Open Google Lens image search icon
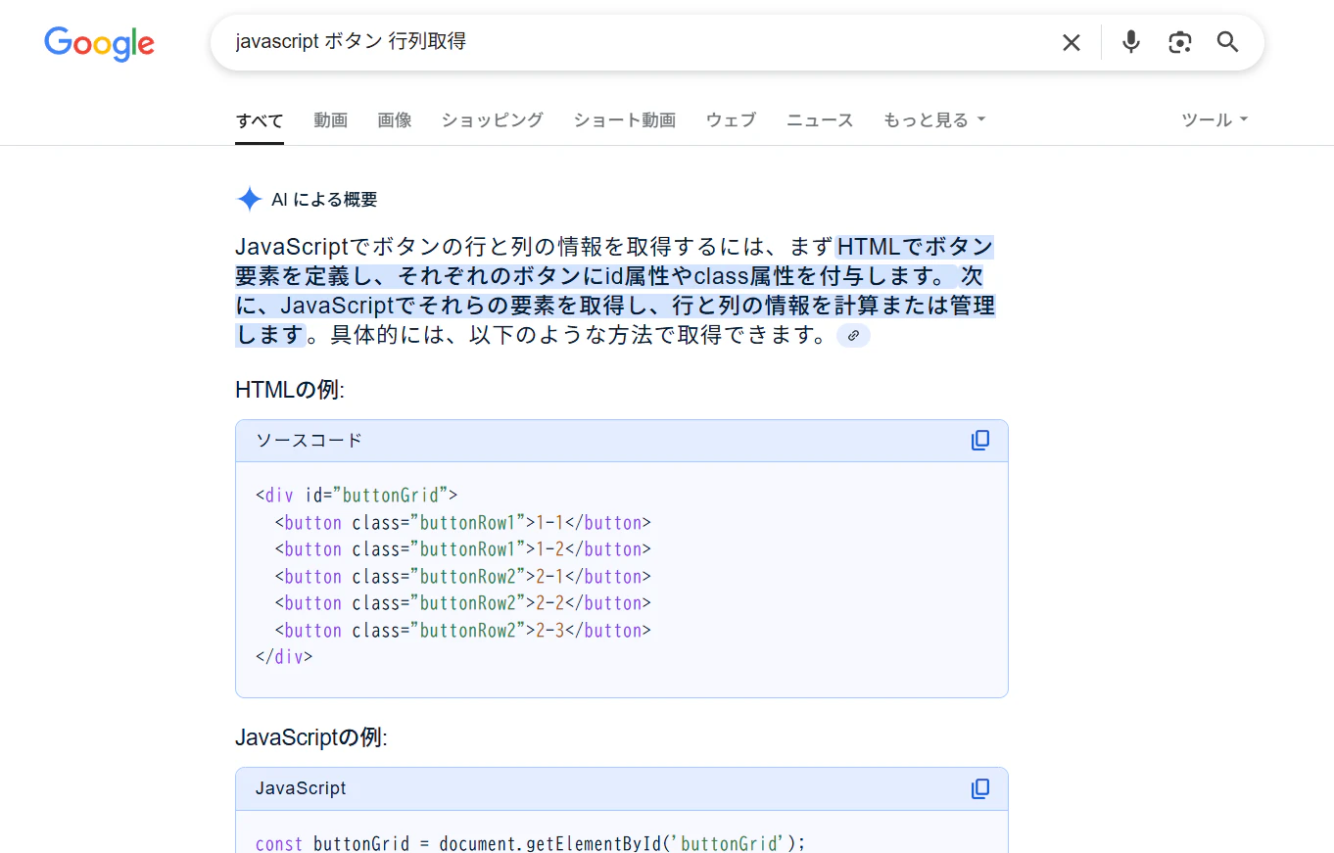The width and height of the screenshot is (1334, 853). click(x=1180, y=42)
